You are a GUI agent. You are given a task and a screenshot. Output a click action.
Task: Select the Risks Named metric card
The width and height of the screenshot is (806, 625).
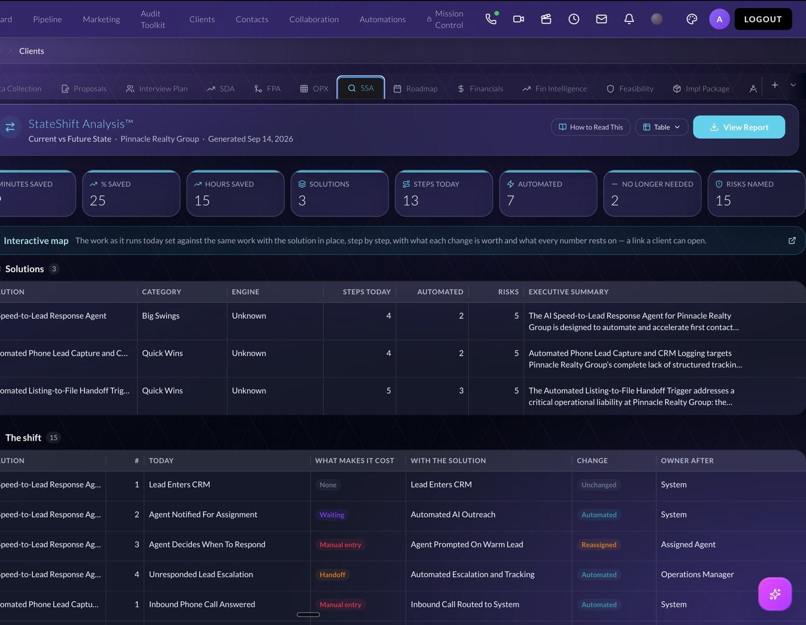[757, 193]
